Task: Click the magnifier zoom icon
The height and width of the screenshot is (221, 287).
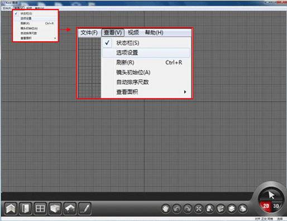Action: [x=209, y=209]
